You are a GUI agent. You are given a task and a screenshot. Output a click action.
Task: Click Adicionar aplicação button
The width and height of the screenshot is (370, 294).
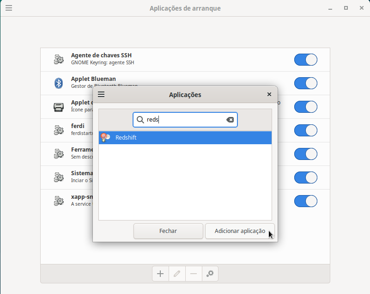point(240,231)
